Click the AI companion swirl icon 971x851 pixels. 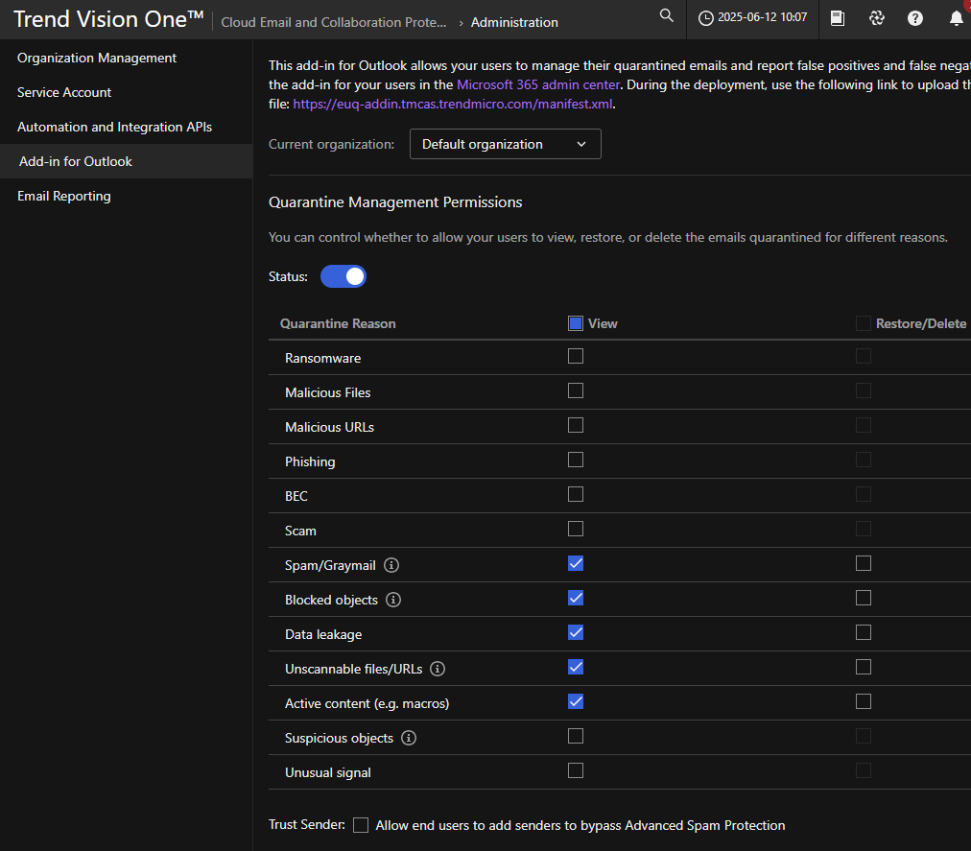(876, 18)
